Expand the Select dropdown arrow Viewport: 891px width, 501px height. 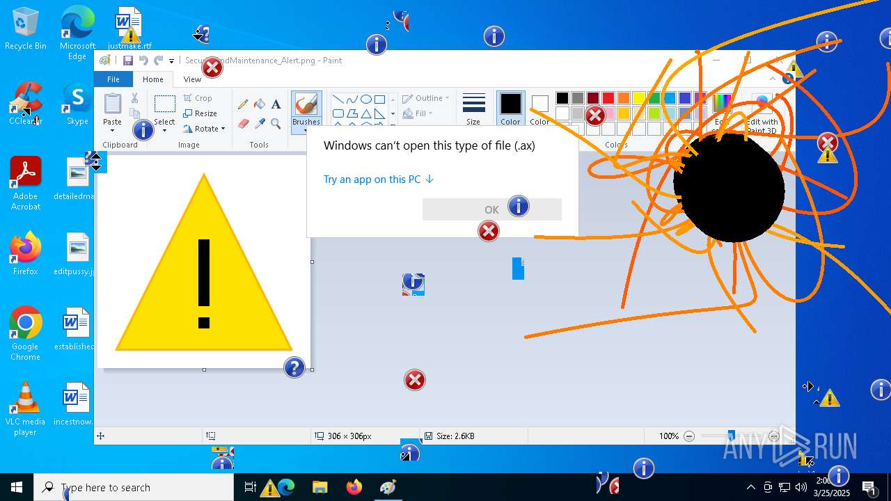[x=164, y=131]
